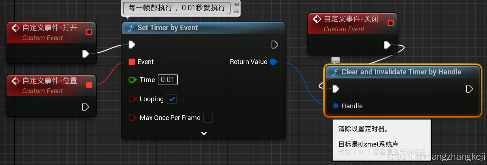Screen dimensions: 487x165
Task: Check the Max Once Per Frame checkbox
Action: 208,118
